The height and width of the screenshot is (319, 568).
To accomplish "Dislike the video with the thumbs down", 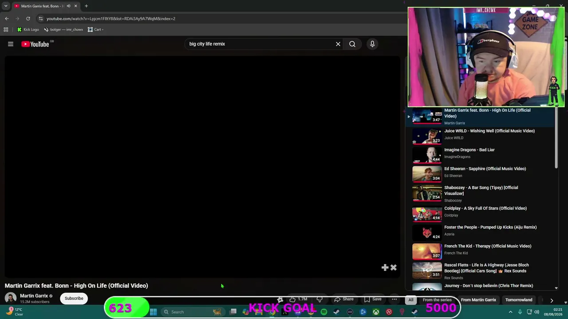I will [x=319, y=299].
